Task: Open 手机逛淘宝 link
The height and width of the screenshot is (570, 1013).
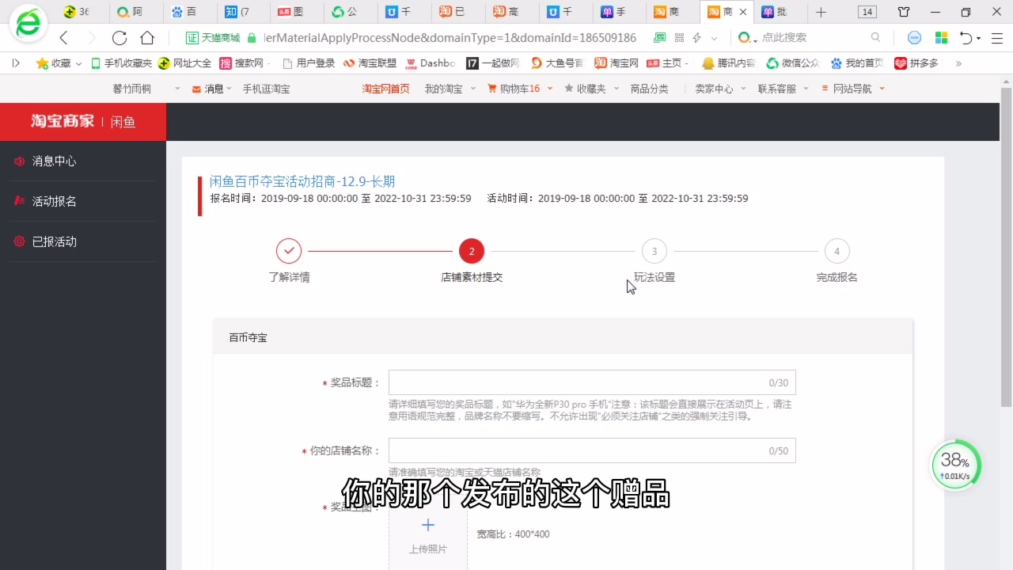Action: 266,89
